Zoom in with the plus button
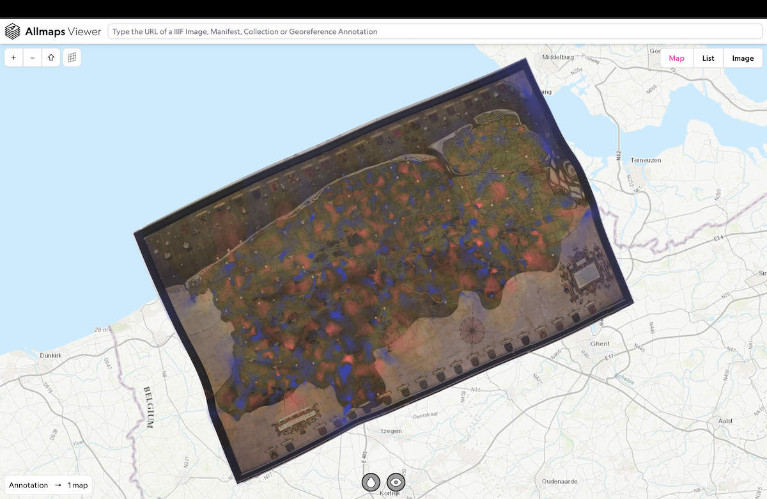The height and width of the screenshot is (499, 767). pos(14,58)
